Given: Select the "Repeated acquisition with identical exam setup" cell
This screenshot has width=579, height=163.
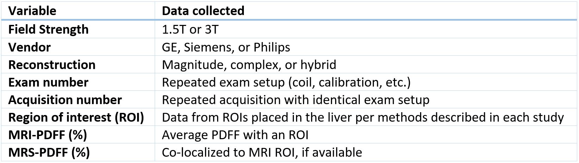Looking at the screenshot, I should tap(295, 100).
